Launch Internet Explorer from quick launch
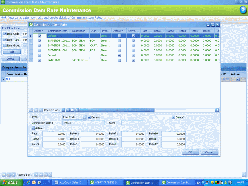Image resolution: width=248 pixels, height=186 pixels. pyautogui.click(x=28, y=182)
